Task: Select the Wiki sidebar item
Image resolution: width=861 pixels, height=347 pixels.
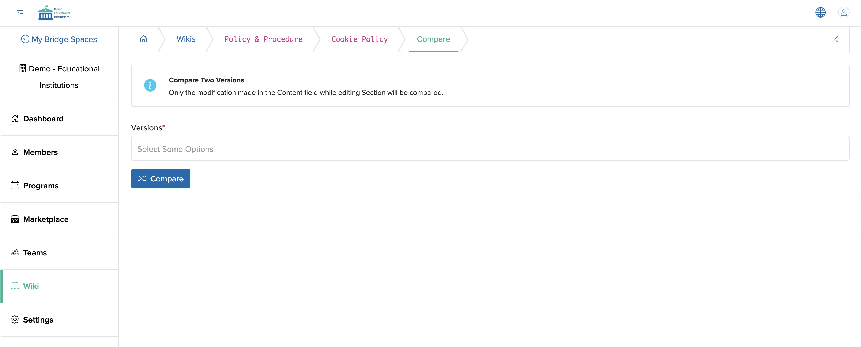Action: (60, 286)
